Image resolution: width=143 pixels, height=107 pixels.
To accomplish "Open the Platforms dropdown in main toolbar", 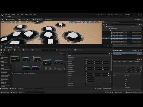I will 48,19.
